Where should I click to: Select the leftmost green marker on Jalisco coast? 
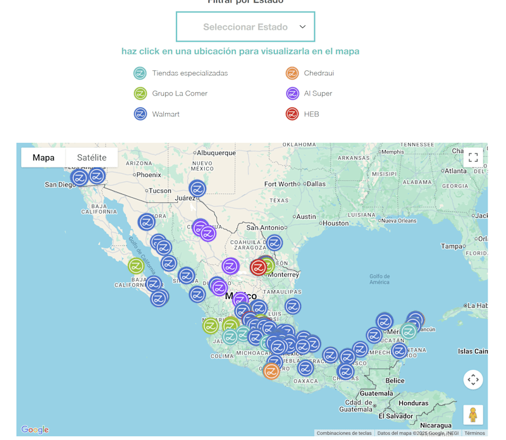[211, 326]
